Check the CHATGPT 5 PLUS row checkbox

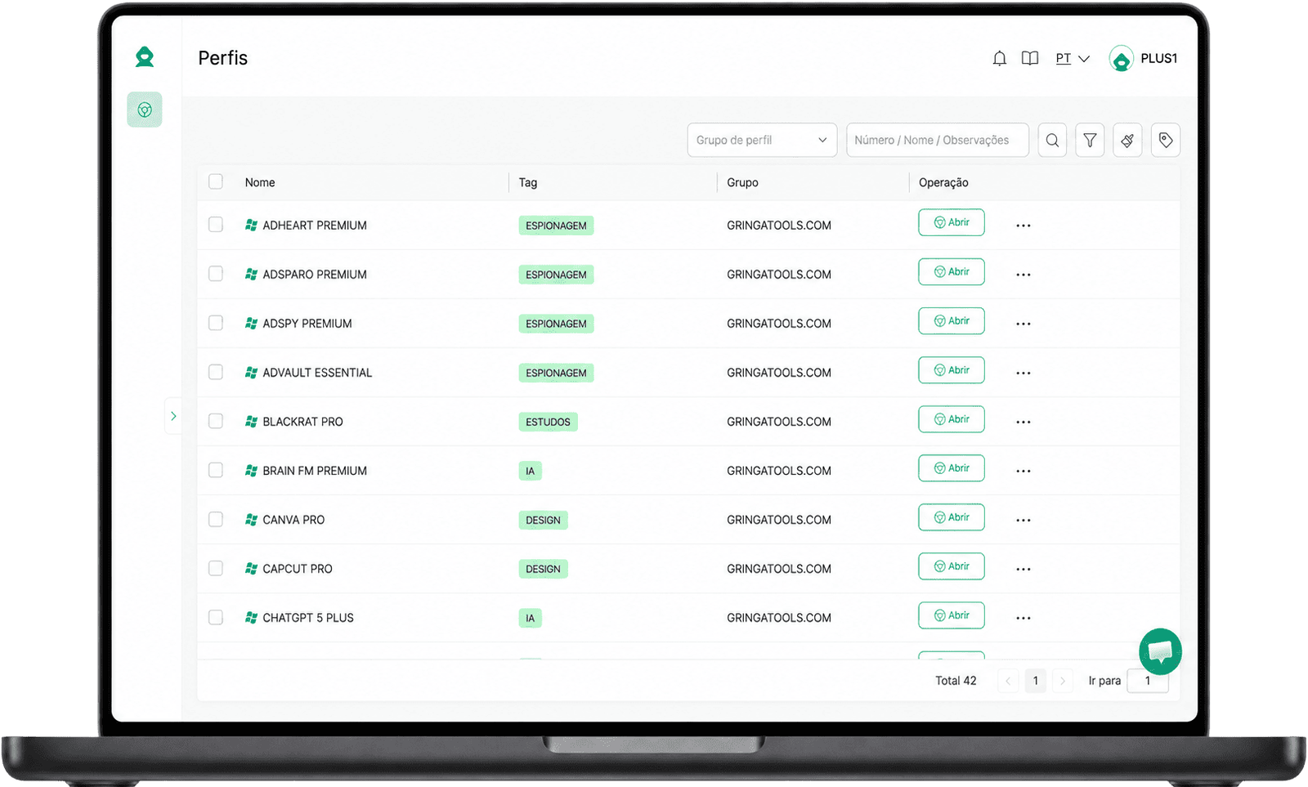[216, 616]
